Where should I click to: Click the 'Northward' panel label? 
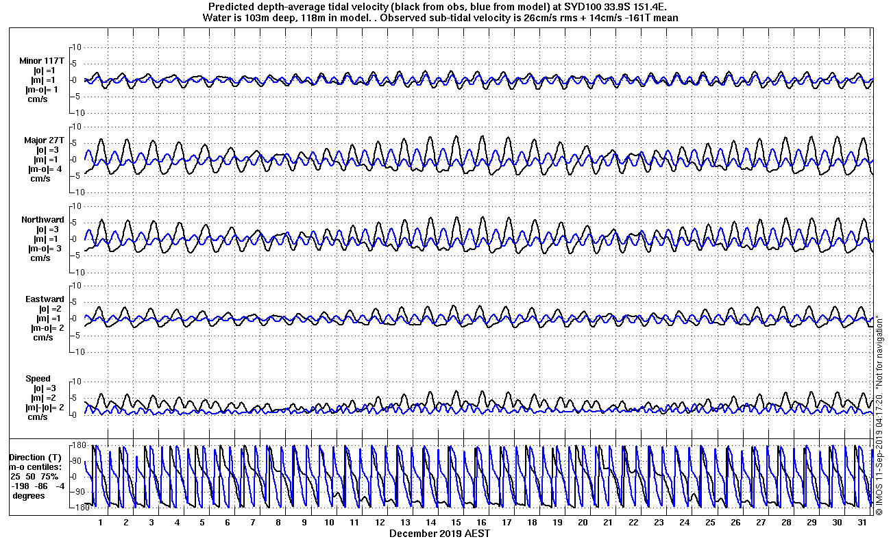(x=42, y=220)
